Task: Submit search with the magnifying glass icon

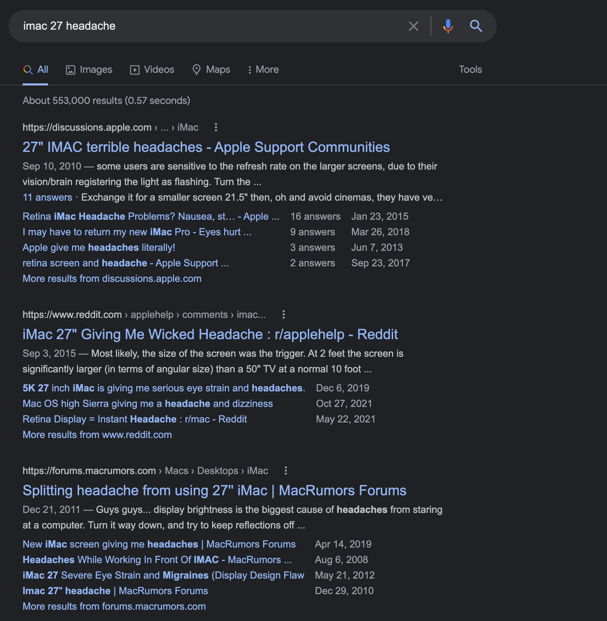Action: point(476,26)
